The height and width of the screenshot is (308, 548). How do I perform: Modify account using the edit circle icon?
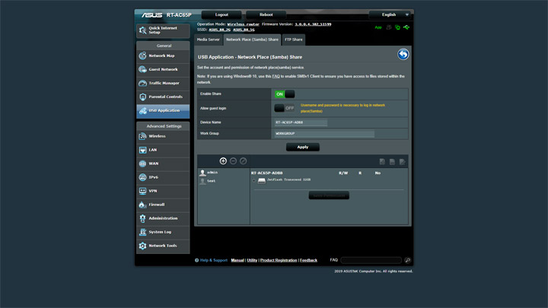pyautogui.click(x=244, y=161)
